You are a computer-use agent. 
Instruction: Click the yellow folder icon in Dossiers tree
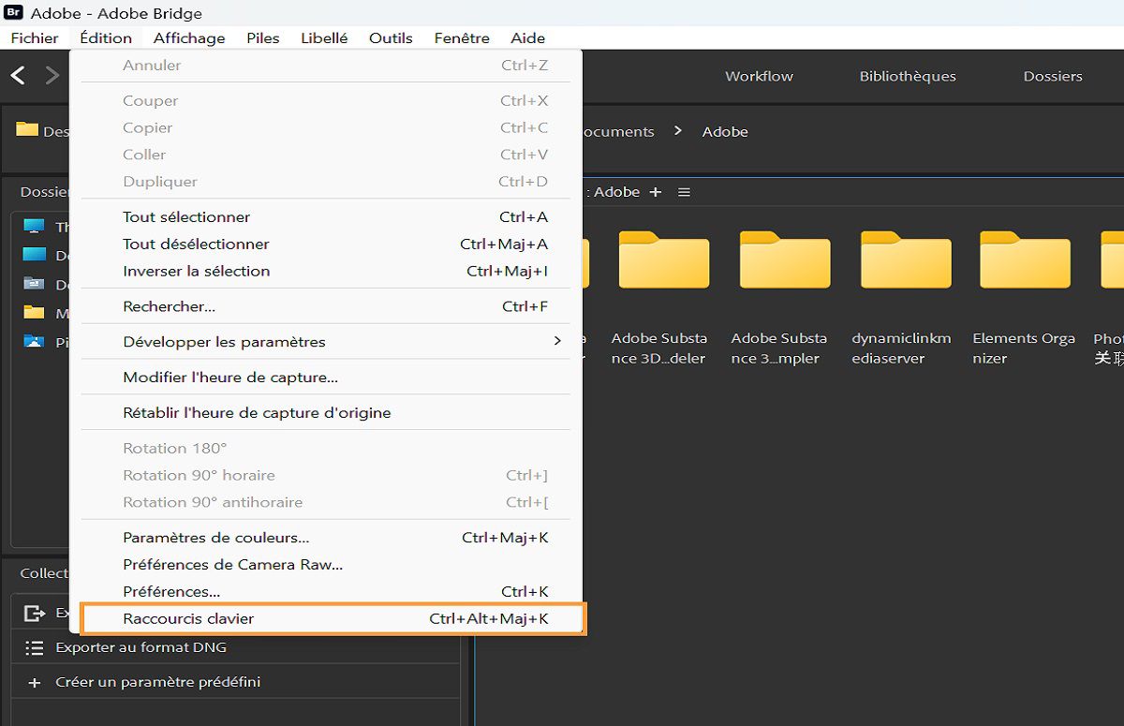click(x=34, y=312)
